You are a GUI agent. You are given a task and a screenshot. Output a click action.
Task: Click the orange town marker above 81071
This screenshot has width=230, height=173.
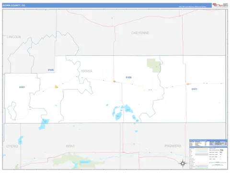coord(188,84)
